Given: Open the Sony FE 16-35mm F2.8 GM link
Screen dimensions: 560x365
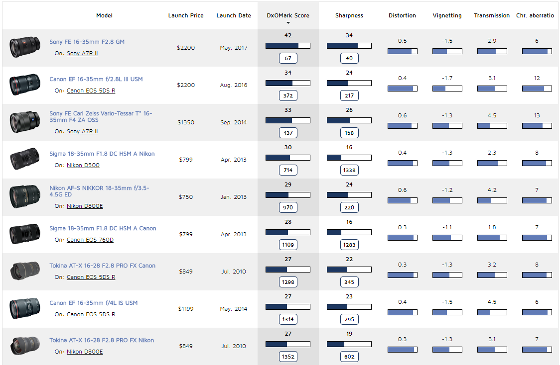Looking at the screenshot, I should (x=87, y=42).
